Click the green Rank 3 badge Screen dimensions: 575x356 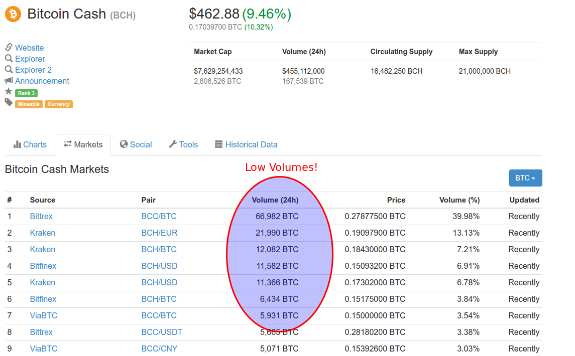coord(27,93)
